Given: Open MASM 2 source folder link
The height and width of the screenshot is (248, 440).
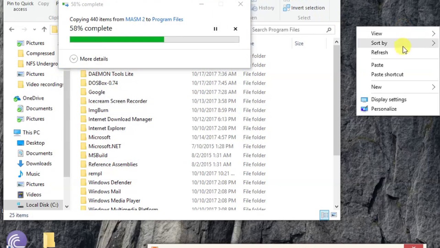Looking at the screenshot, I should tap(135, 19).
